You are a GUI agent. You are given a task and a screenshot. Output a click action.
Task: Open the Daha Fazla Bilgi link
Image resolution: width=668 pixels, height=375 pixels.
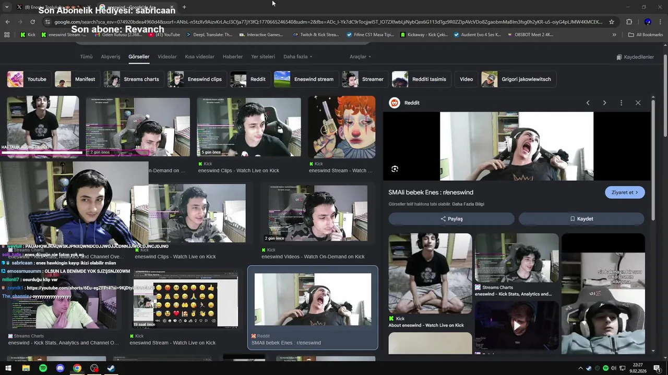point(468,204)
